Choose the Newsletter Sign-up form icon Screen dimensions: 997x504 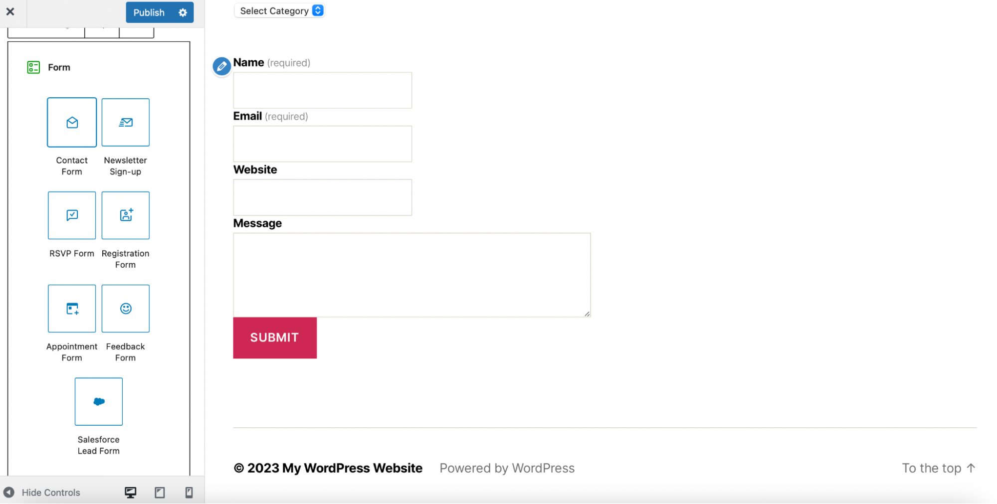point(126,123)
